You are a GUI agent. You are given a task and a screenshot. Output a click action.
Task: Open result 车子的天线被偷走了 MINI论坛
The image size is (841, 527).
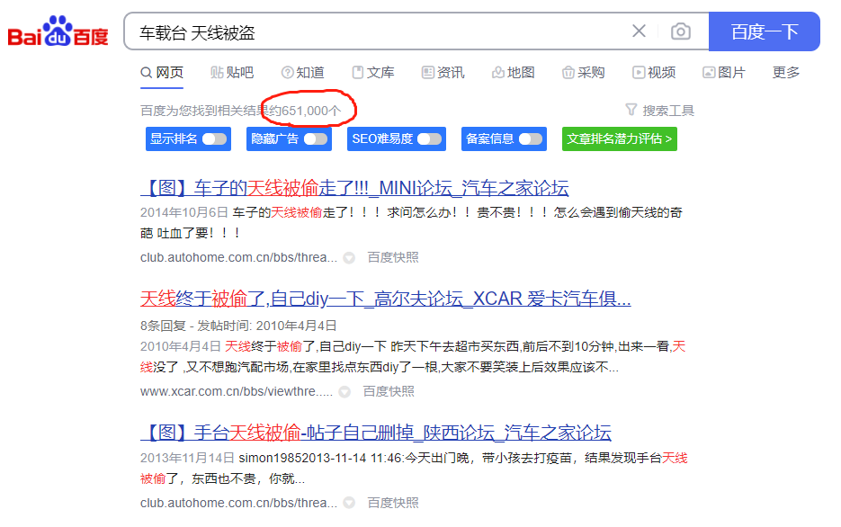pyautogui.click(x=354, y=188)
